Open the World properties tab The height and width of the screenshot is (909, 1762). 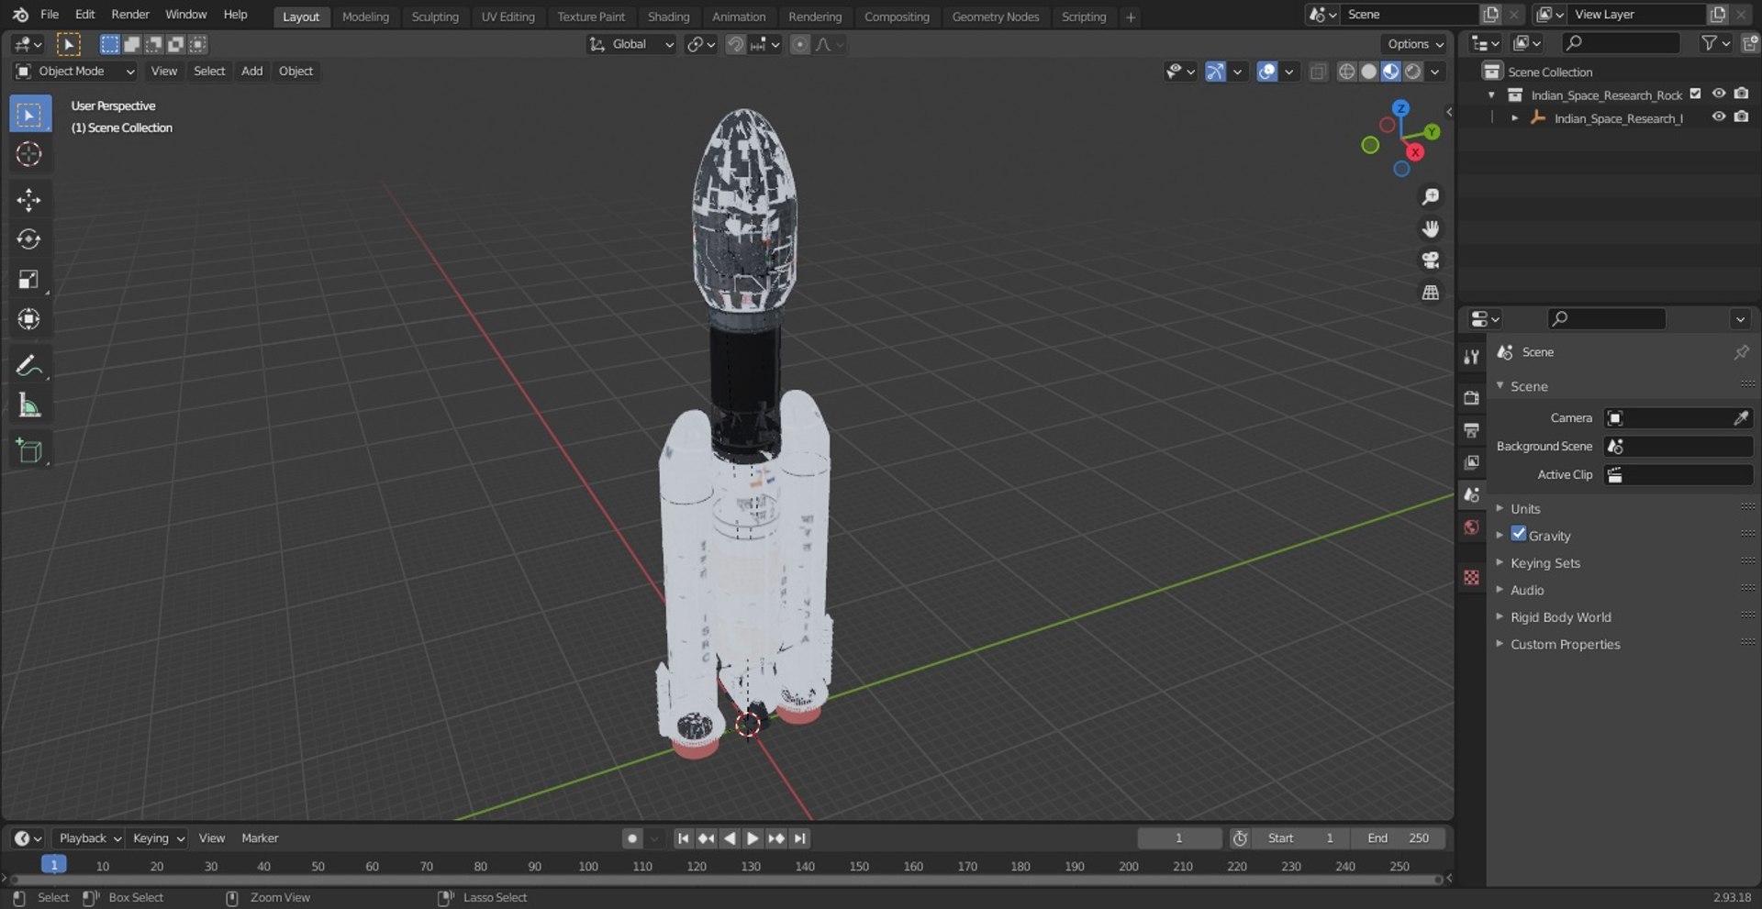[x=1471, y=527]
